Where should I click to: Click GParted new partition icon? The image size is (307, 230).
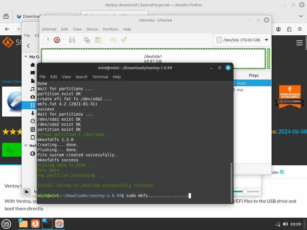point(46,40)
